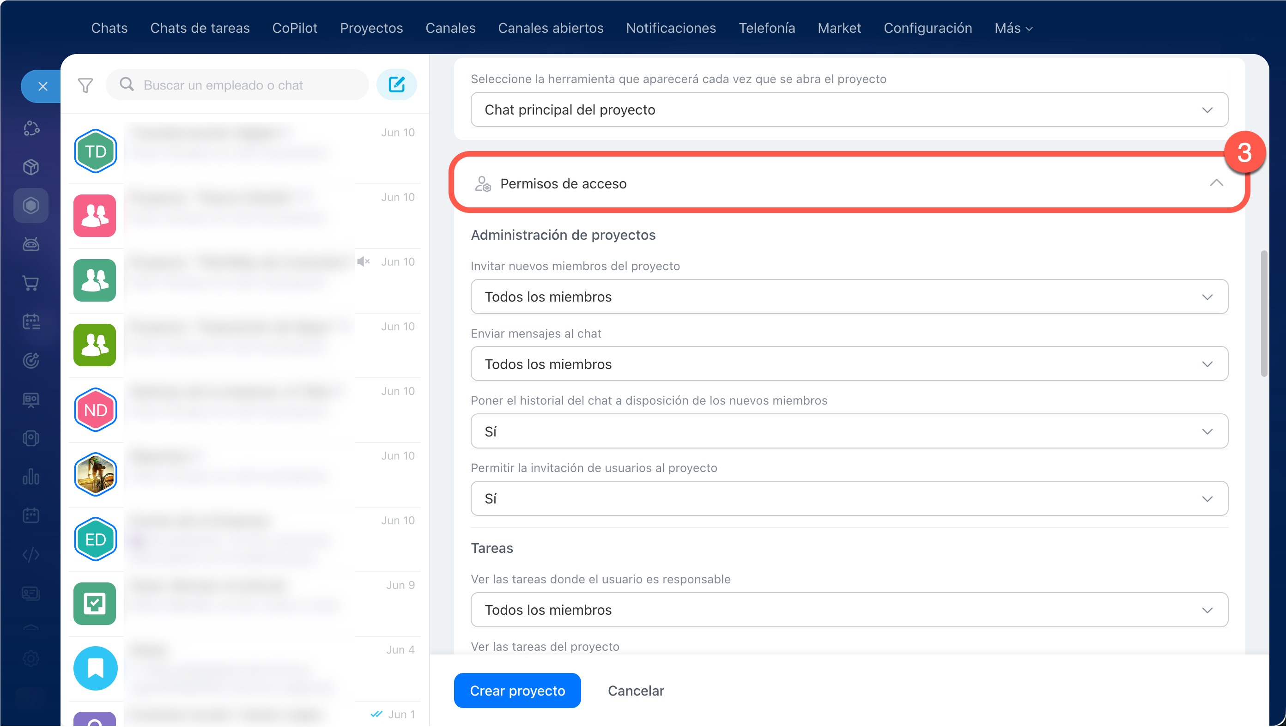
Task: Open the three connected circles sidebar icon
Action: point(31,128)
